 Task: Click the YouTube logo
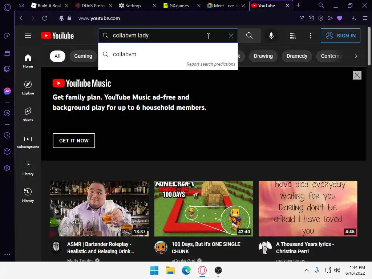point(57,36)
